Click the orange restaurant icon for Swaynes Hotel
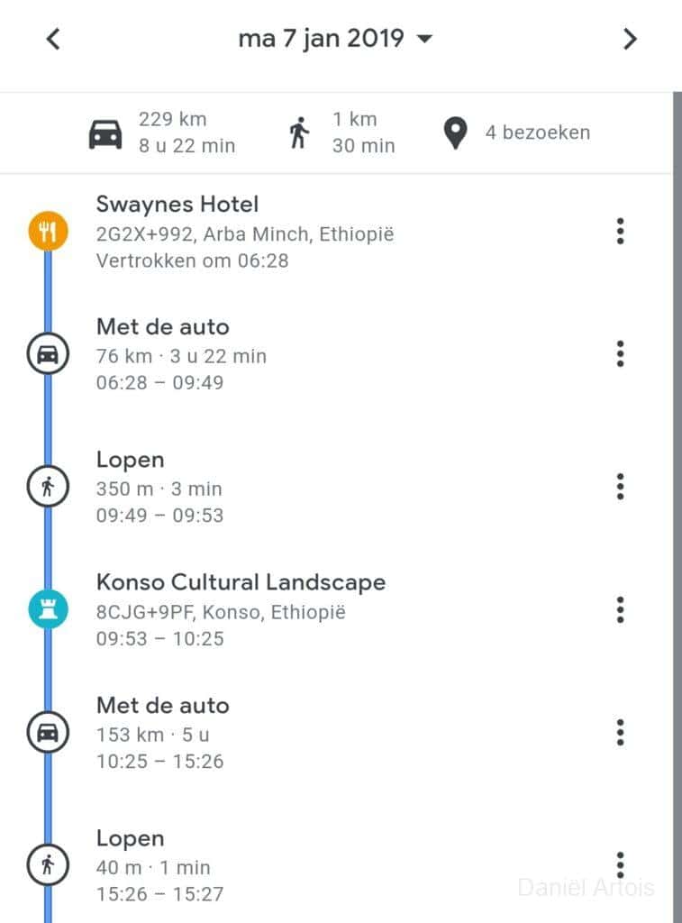The height and width of the screenshot is (923, 682). (47, 232)
